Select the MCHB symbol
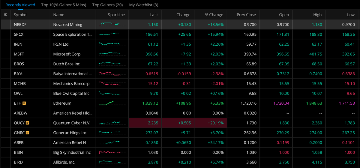Screen dimensions: 360x168 tap(20, 83)
